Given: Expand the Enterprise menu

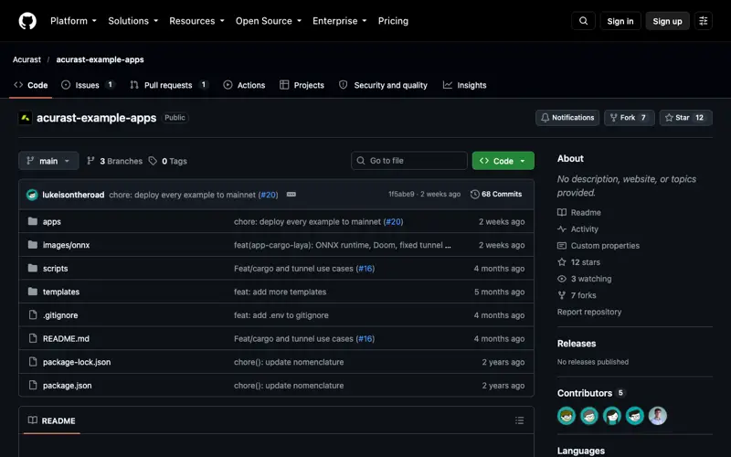Looking at the screenshot, I should click(x=339, y=21).
